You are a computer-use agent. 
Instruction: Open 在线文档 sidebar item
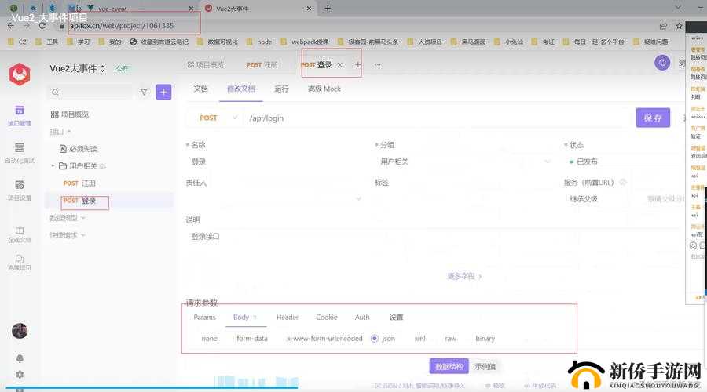pyautogui.click(x=20, y=234)
